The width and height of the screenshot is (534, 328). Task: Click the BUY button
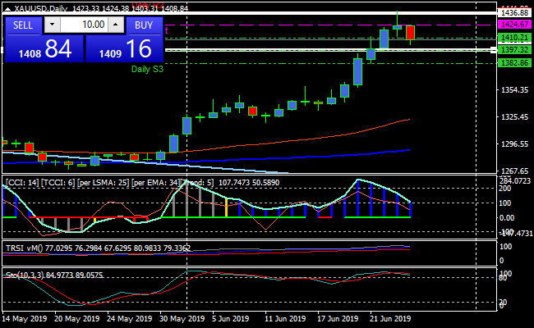coord(144,25)
